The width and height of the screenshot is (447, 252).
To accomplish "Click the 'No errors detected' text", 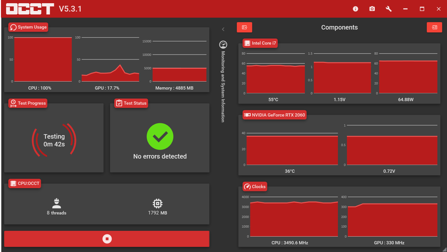I will coord(160,156).
